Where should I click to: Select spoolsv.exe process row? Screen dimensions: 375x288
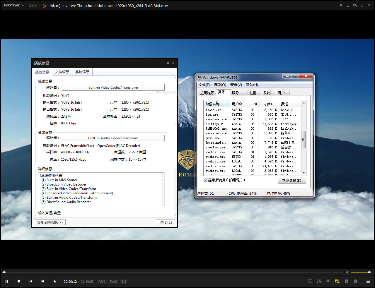pos(252,147)
